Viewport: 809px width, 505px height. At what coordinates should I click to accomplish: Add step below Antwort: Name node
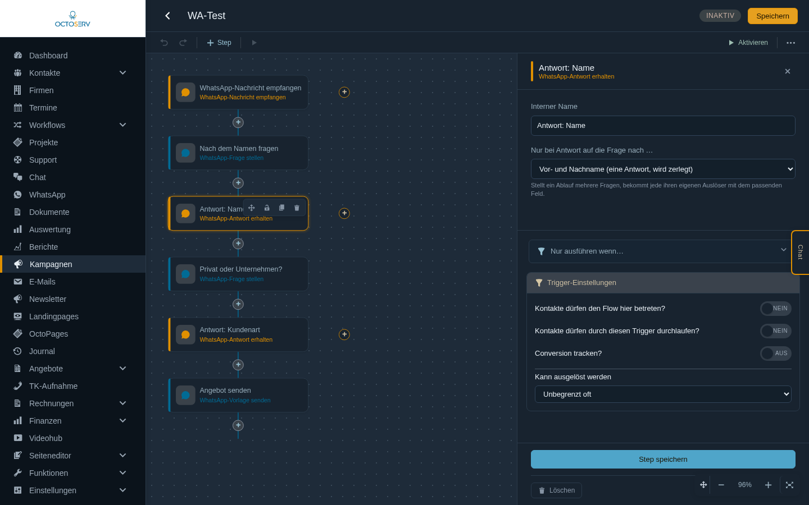pos(238,244)
